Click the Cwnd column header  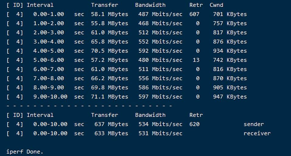(216, 5)
